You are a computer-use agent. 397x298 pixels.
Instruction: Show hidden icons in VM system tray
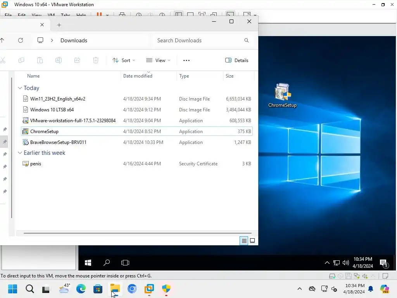click(327, 263)
